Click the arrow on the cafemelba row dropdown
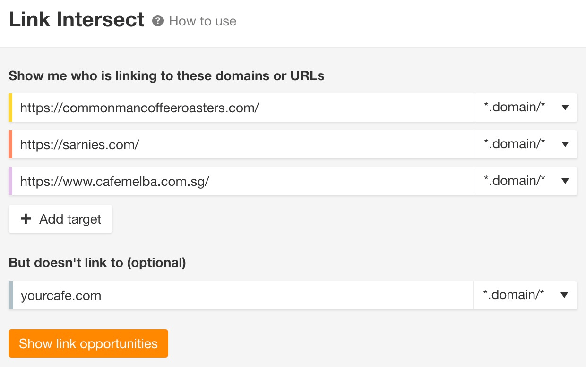The width and height of the screenshot is (586, 367). pyautogui.click(x=565, y=181)
